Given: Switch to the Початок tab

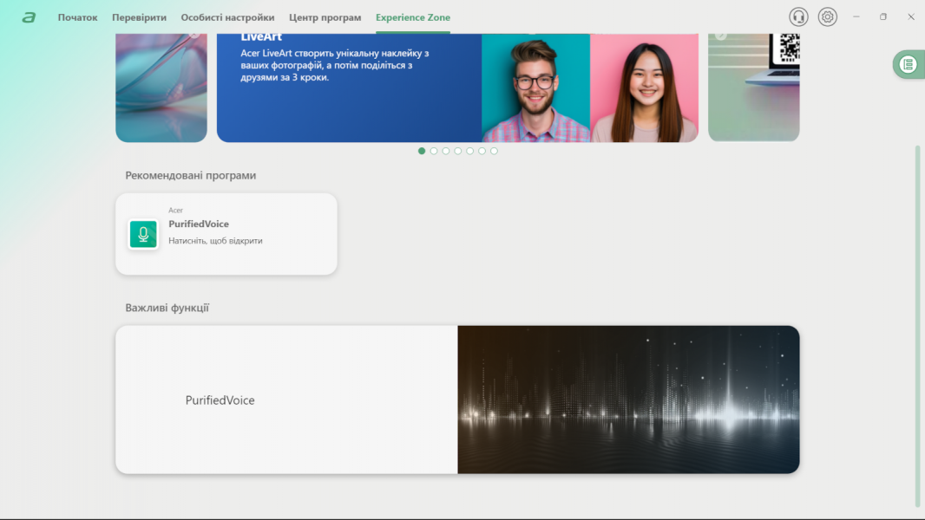Looking at the screenshot, I should 77,17.
